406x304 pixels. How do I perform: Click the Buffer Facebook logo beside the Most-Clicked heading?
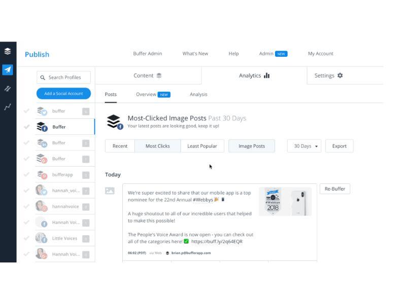pyautogui.click(x=115, y=122)
